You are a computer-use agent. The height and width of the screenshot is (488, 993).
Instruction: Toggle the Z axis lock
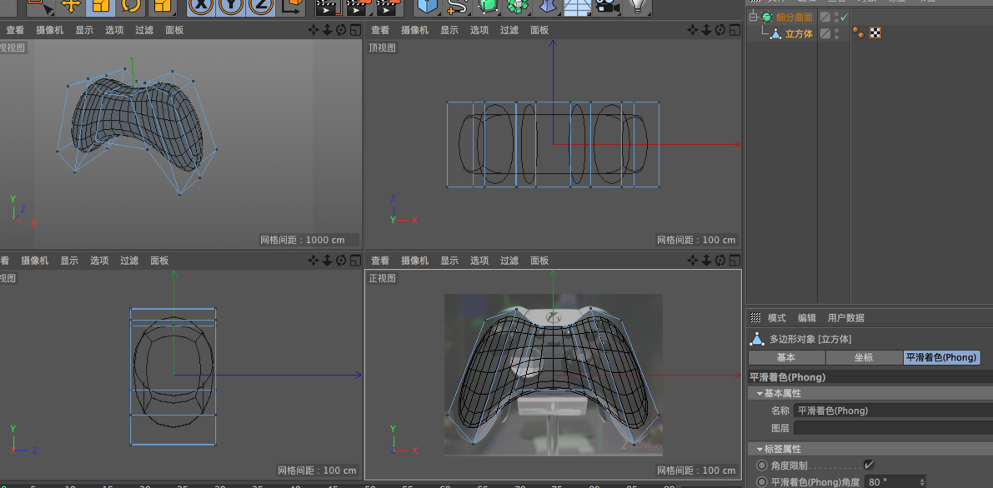[x=260, y=6]
